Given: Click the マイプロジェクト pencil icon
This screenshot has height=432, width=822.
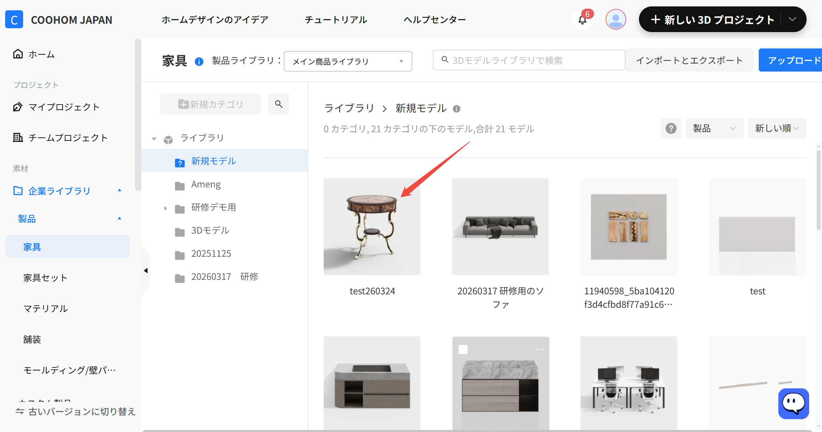Looking at the screenshot, I should 18,107.
